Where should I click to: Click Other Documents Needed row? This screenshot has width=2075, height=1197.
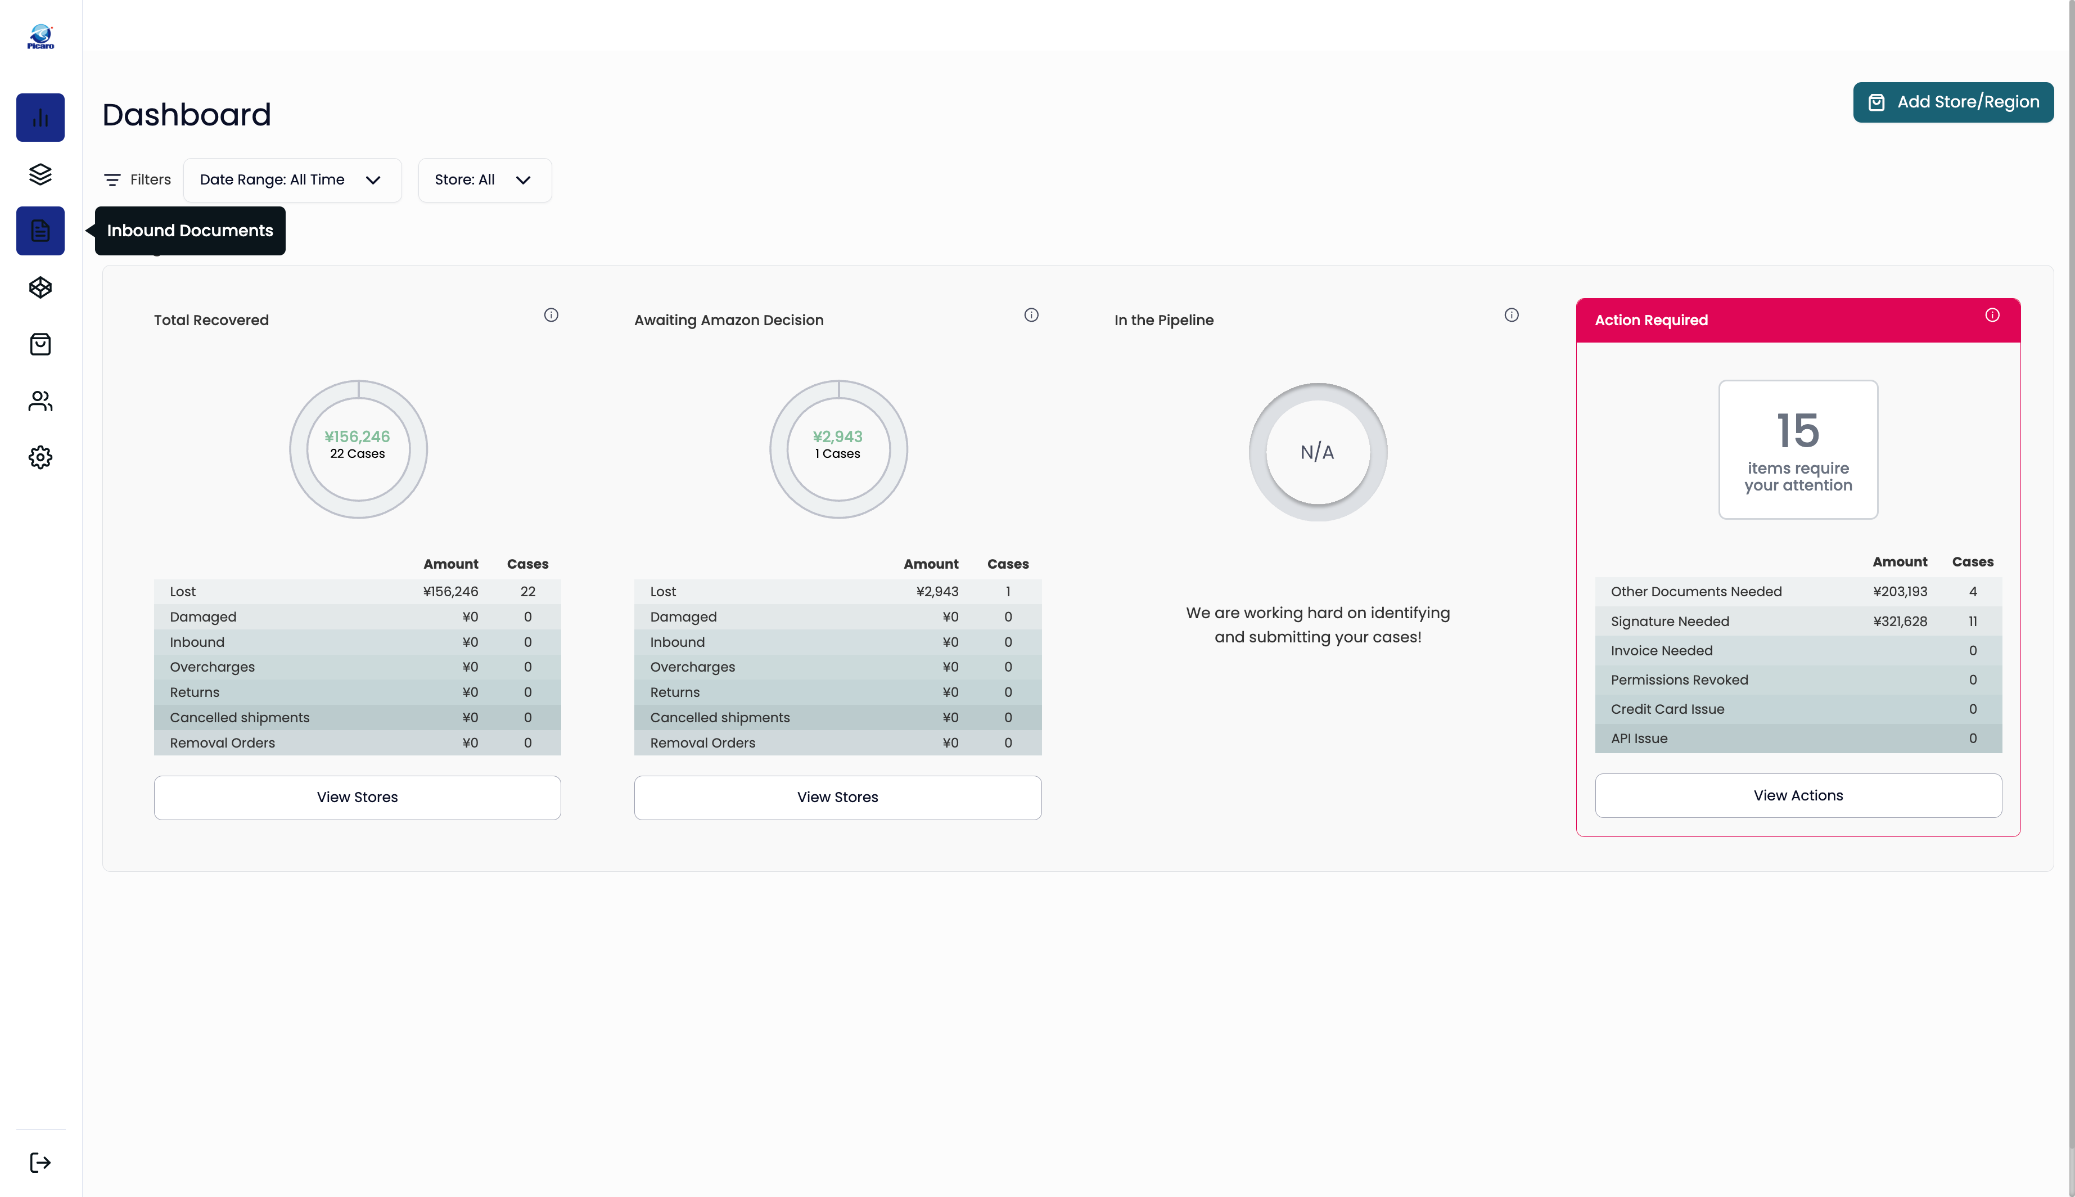(1798, 592)
